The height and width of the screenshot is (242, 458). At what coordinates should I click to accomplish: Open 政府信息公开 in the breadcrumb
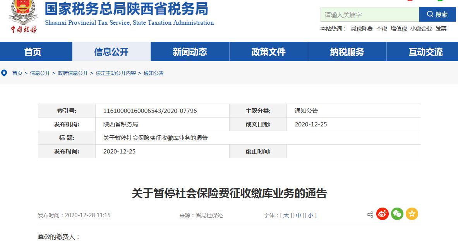pyautogui.click(x=73, y=73)
